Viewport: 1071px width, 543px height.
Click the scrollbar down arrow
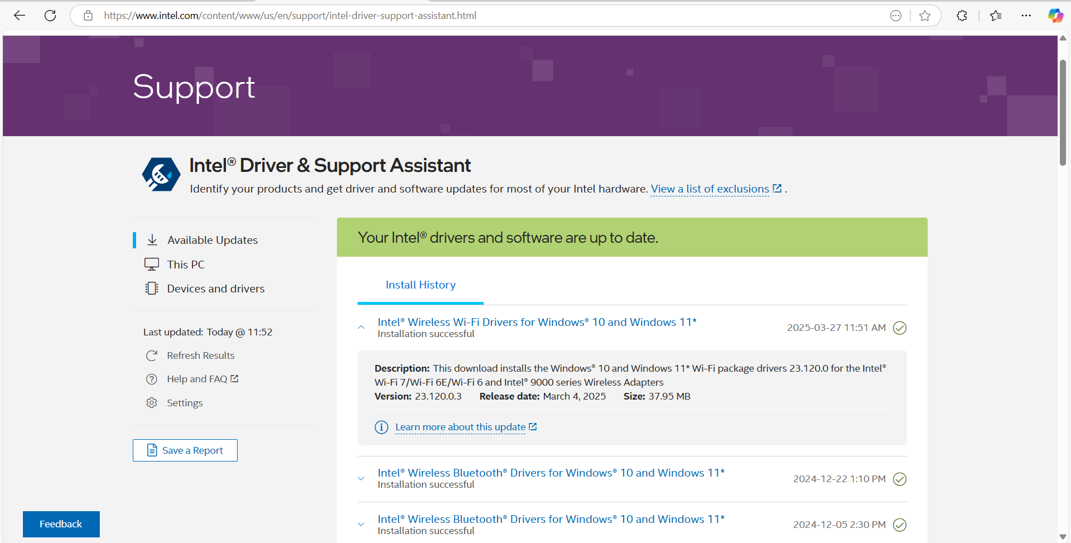(x=1063, y=536)
